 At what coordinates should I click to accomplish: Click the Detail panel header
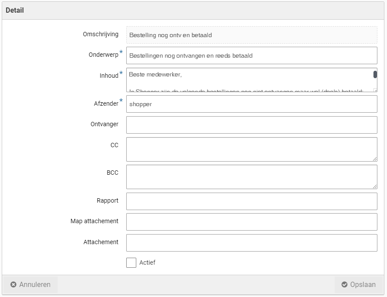click(193, 10)
